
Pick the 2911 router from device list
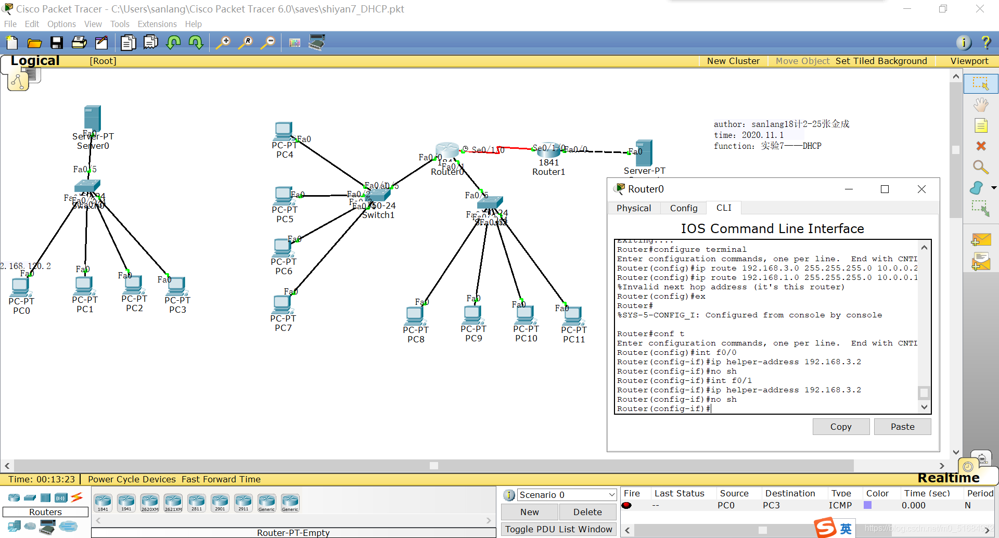(x=244, y=503)
